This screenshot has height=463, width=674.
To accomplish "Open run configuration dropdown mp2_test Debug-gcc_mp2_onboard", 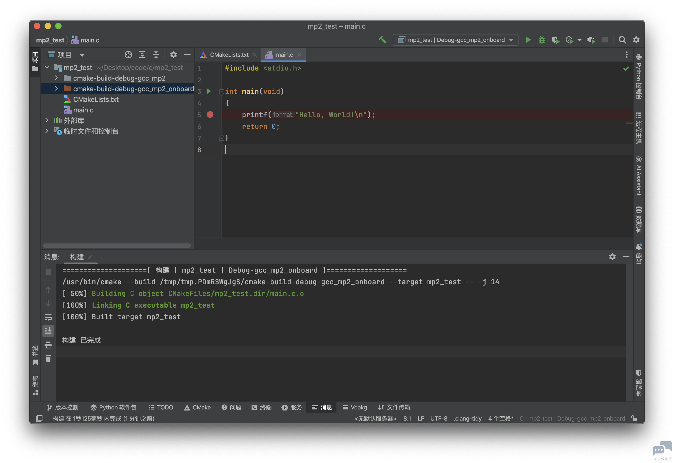I will (455, 40).
